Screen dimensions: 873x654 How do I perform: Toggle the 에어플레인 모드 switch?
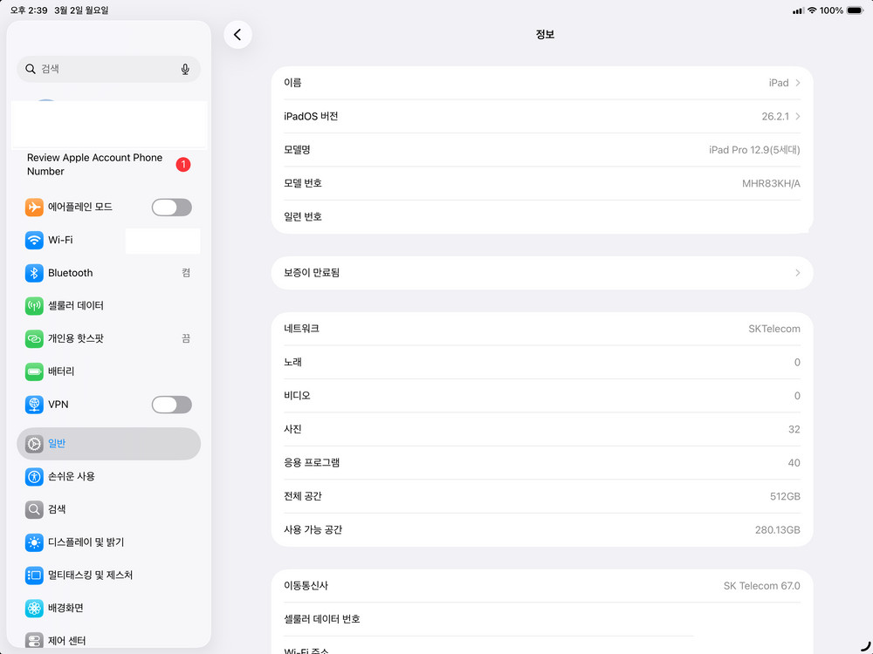point(171,208)
